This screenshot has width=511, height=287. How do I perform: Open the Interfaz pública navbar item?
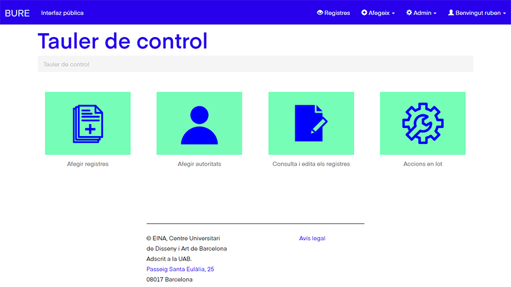(x=62, y=13)
